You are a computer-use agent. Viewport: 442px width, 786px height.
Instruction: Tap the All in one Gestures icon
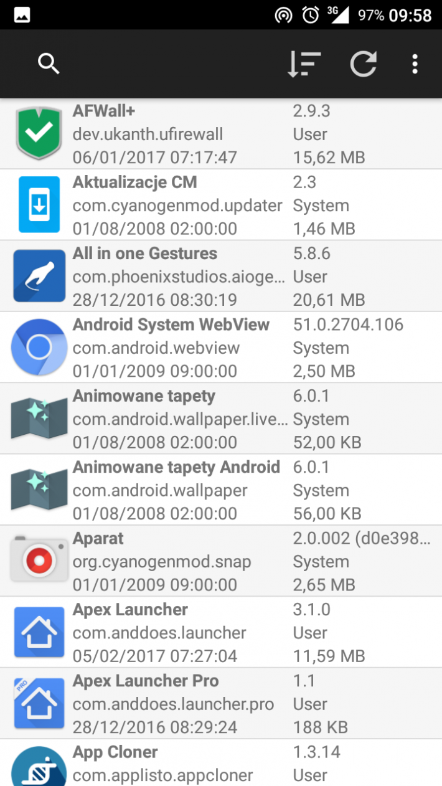pos(39,276)
